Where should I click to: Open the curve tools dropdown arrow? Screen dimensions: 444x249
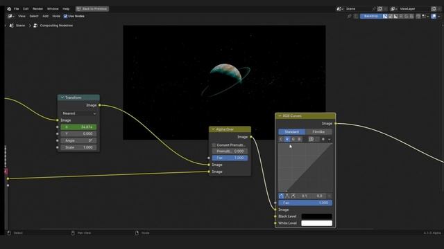tap(330, 139)
